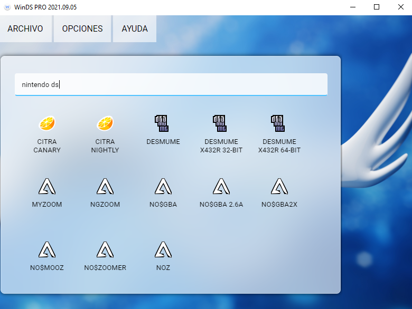Launch the Citra Canary emulator icon

pyautogui.click(x=47, y=123)
